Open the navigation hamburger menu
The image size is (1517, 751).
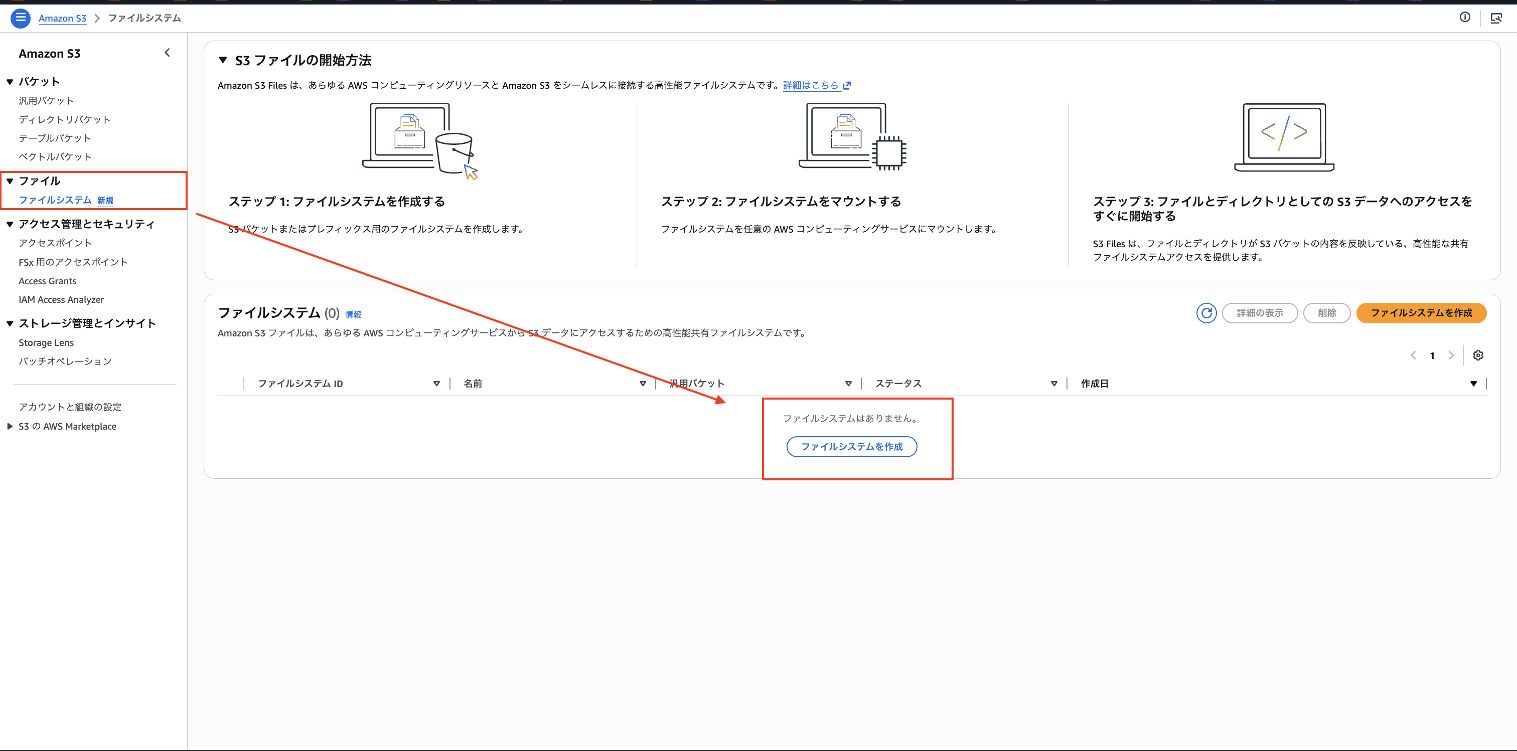click(20, 18)
